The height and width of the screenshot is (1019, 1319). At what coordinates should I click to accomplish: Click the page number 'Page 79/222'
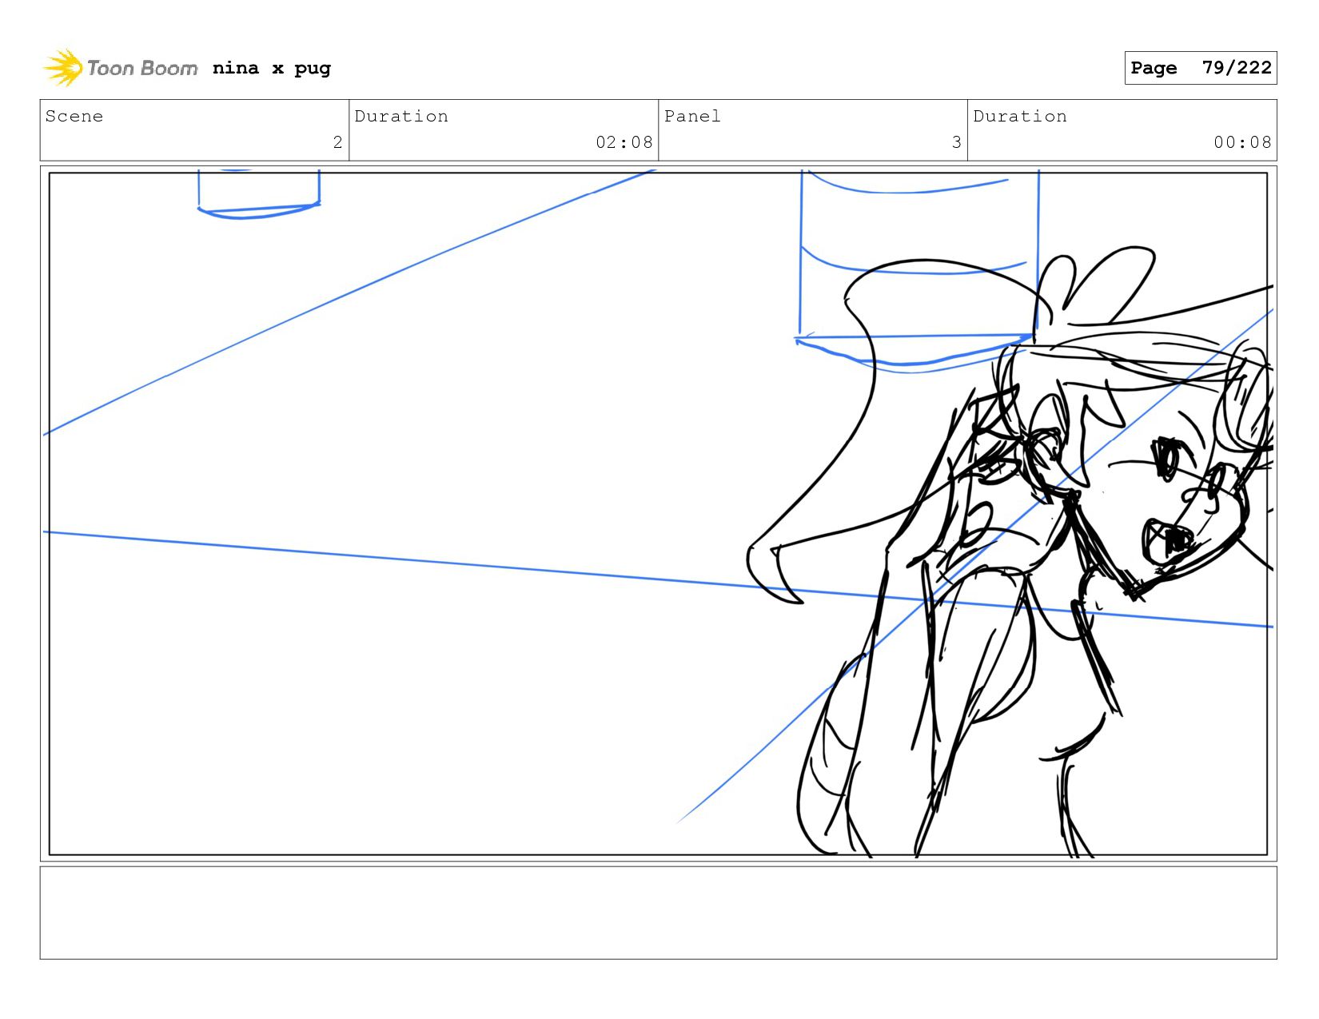click(x=1201, y=68)
